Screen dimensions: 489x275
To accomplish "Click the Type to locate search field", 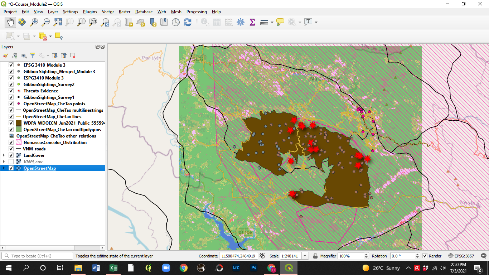I will [x=38, y=256].
